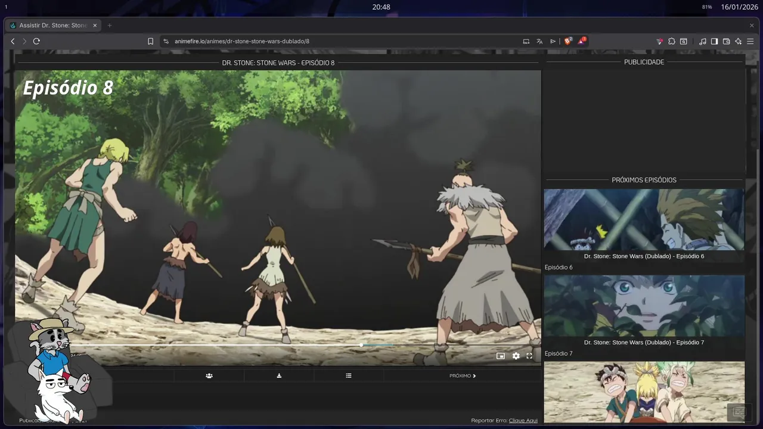Open the music note playlist icon
The image size is (763, 429).
702,41
